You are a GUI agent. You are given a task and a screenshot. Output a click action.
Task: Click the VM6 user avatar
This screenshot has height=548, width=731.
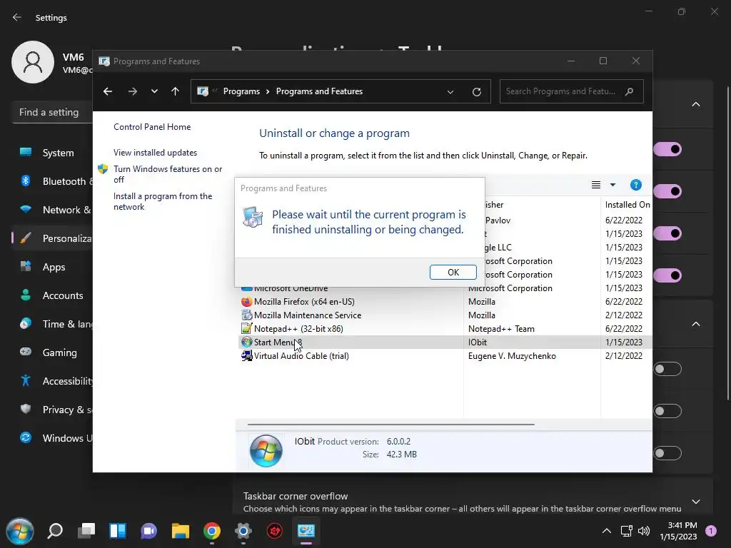click(33, 62)
